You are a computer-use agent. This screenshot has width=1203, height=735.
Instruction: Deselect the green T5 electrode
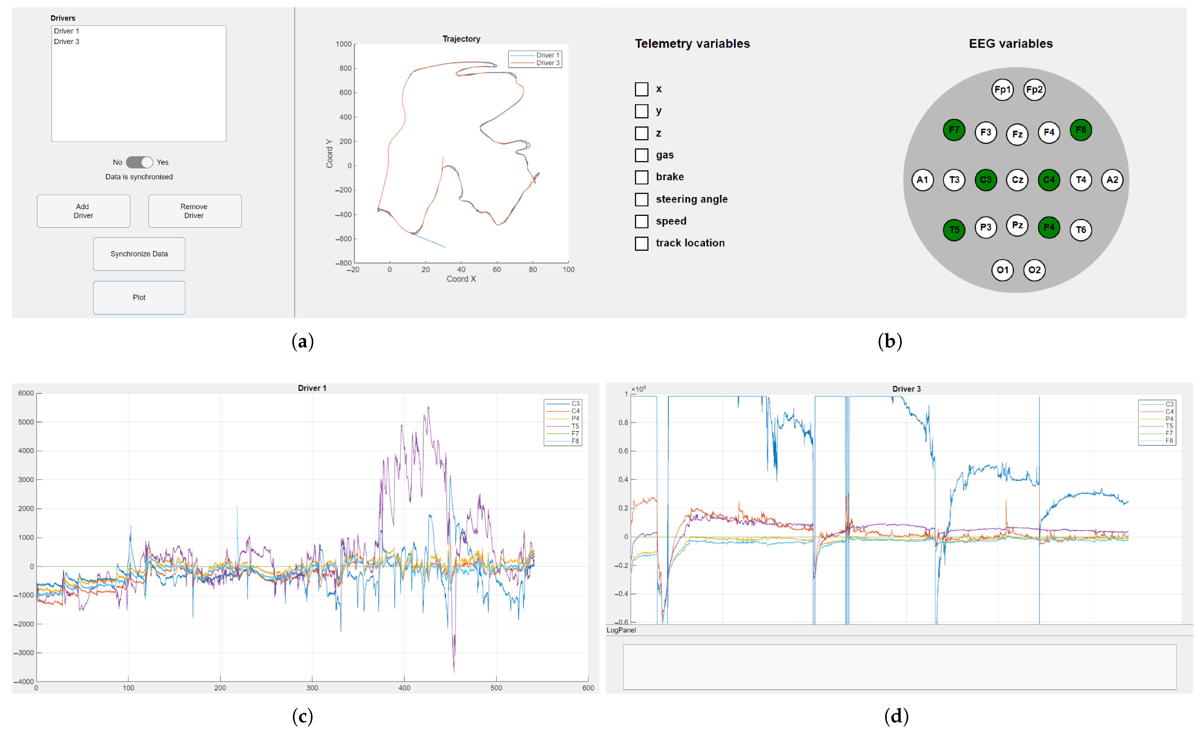pos(954,230)
